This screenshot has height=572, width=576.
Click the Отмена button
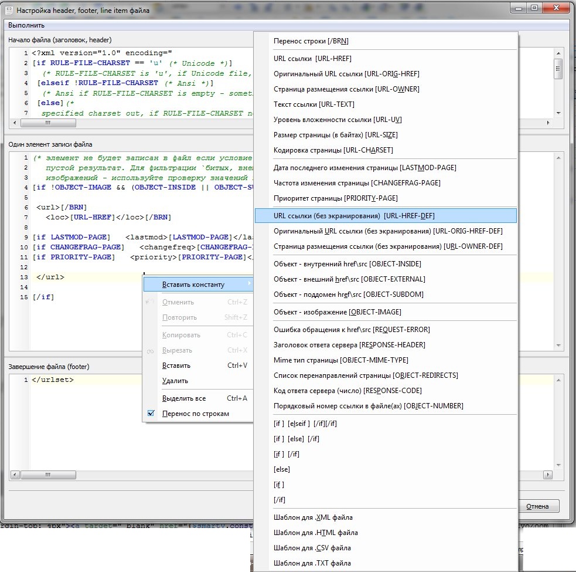pos(537,506)
